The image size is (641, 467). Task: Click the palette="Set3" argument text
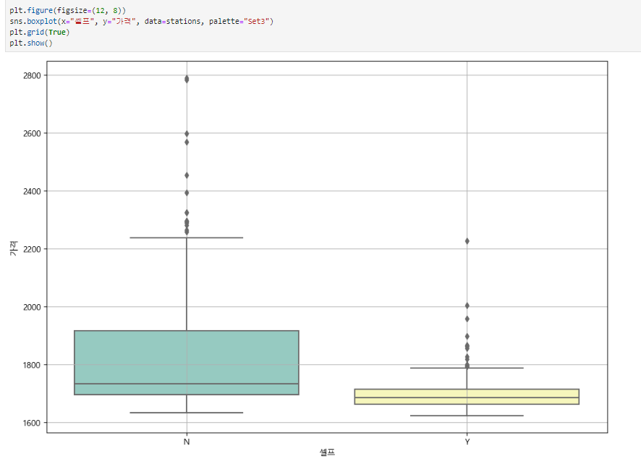pyautogui.click(x=241, y=21)
